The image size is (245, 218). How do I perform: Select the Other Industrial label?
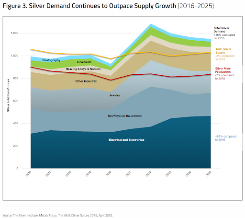(x=86, y=81)
